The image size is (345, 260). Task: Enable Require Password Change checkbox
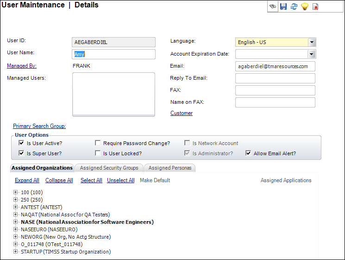[98, 143]
